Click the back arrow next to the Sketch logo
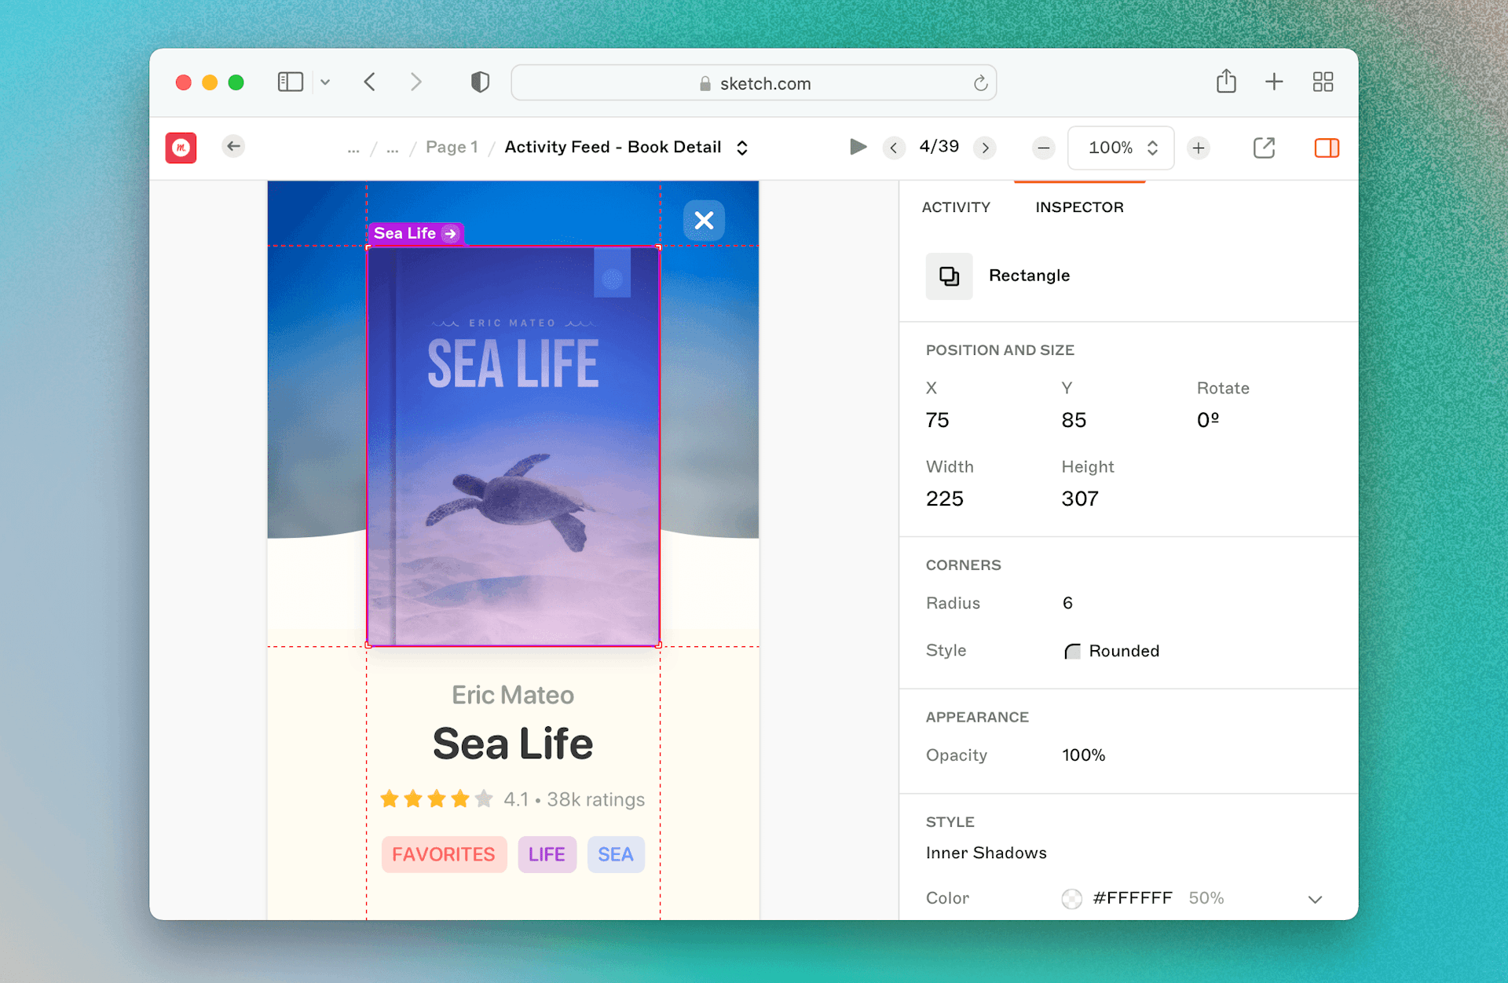The height and width of the screenshot is (983, 1508). [232, 147]
